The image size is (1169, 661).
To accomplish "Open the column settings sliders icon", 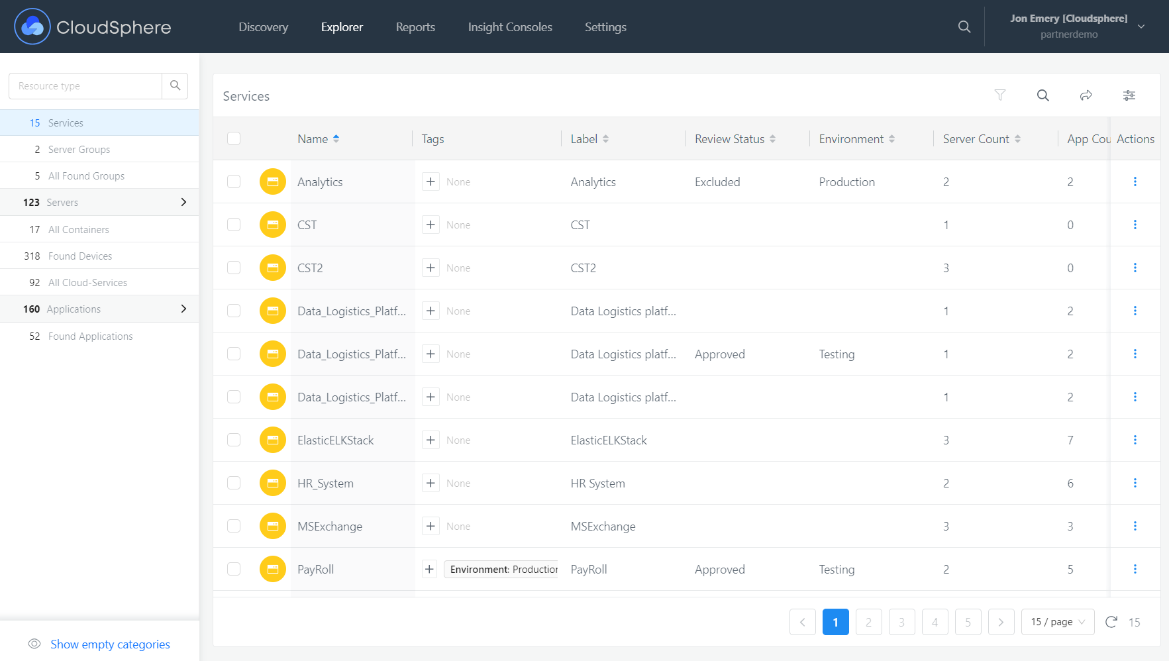I will click(1129, 95).
